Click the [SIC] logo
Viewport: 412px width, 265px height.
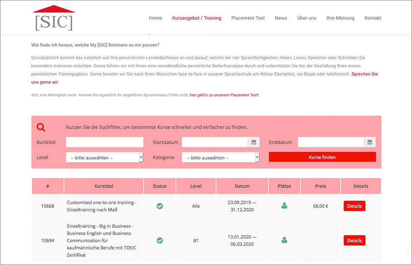pos(54,18)
